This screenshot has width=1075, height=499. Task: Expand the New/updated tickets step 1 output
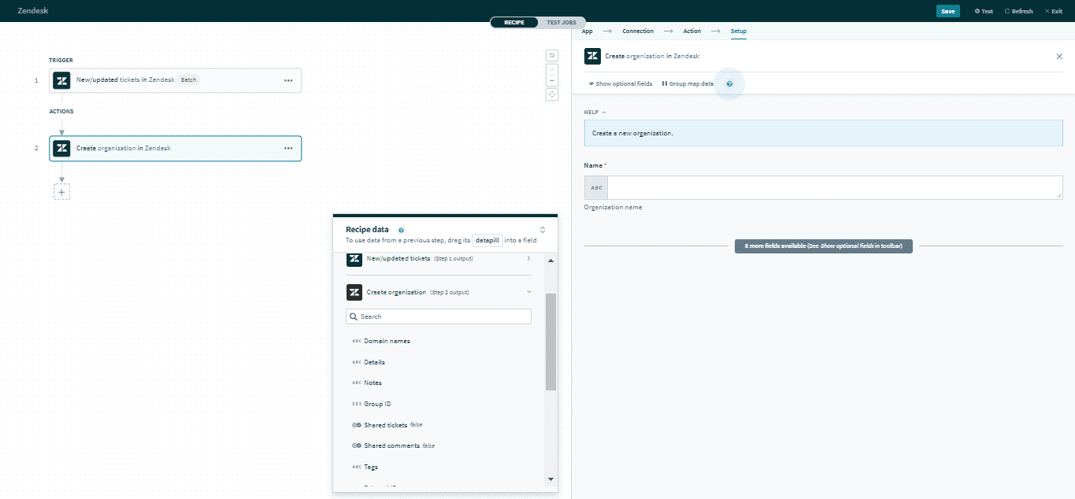[x=529, y=257]
